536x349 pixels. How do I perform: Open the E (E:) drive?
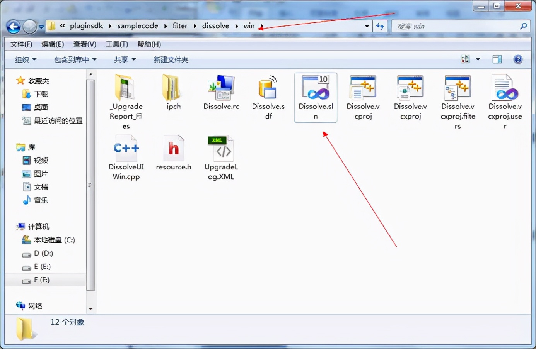(x=42, y=266)
